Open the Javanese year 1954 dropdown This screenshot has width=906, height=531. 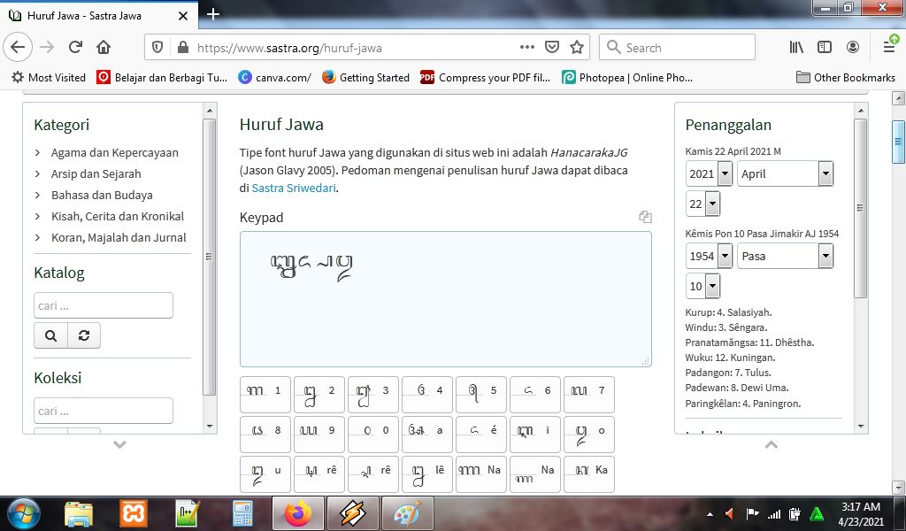(x=709, y=256)
